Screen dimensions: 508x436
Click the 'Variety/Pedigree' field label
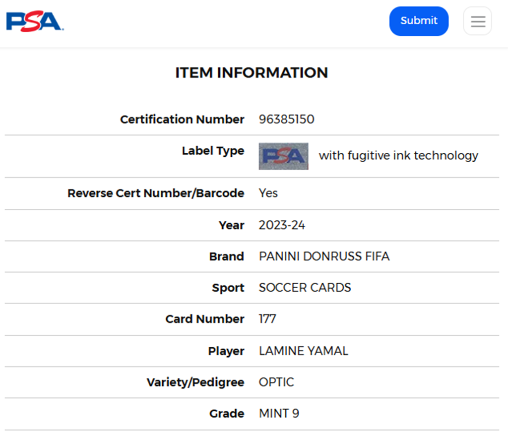(x=195, y=382)
